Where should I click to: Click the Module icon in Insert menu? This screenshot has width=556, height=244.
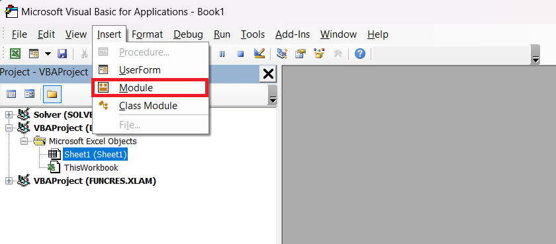pos(103,88)
